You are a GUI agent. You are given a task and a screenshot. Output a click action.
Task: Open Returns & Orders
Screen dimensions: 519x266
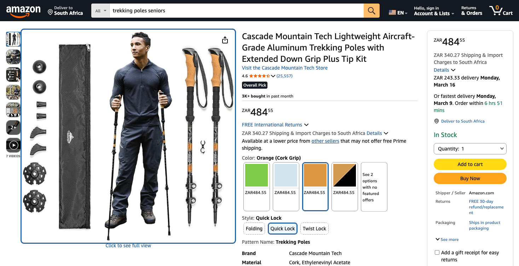[472, 11]
